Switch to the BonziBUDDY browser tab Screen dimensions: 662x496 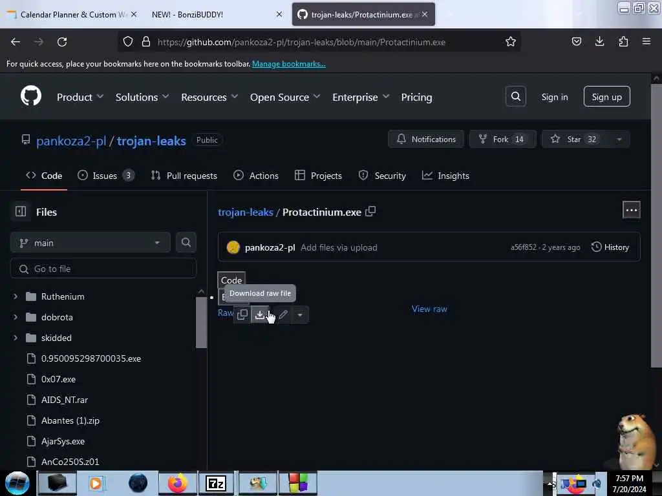point(215,14)
